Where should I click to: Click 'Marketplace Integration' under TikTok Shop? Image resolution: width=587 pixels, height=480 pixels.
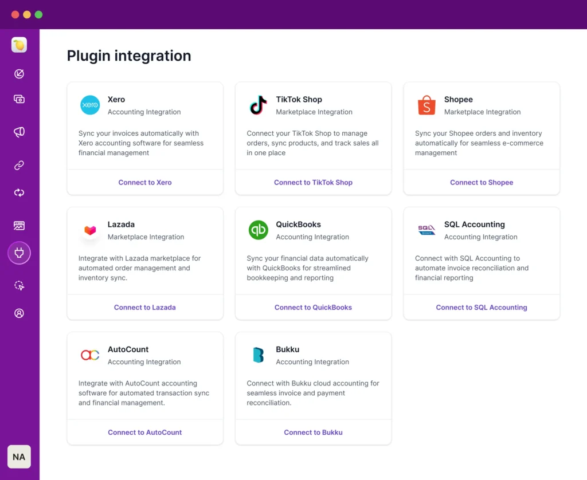pos(314,112)
